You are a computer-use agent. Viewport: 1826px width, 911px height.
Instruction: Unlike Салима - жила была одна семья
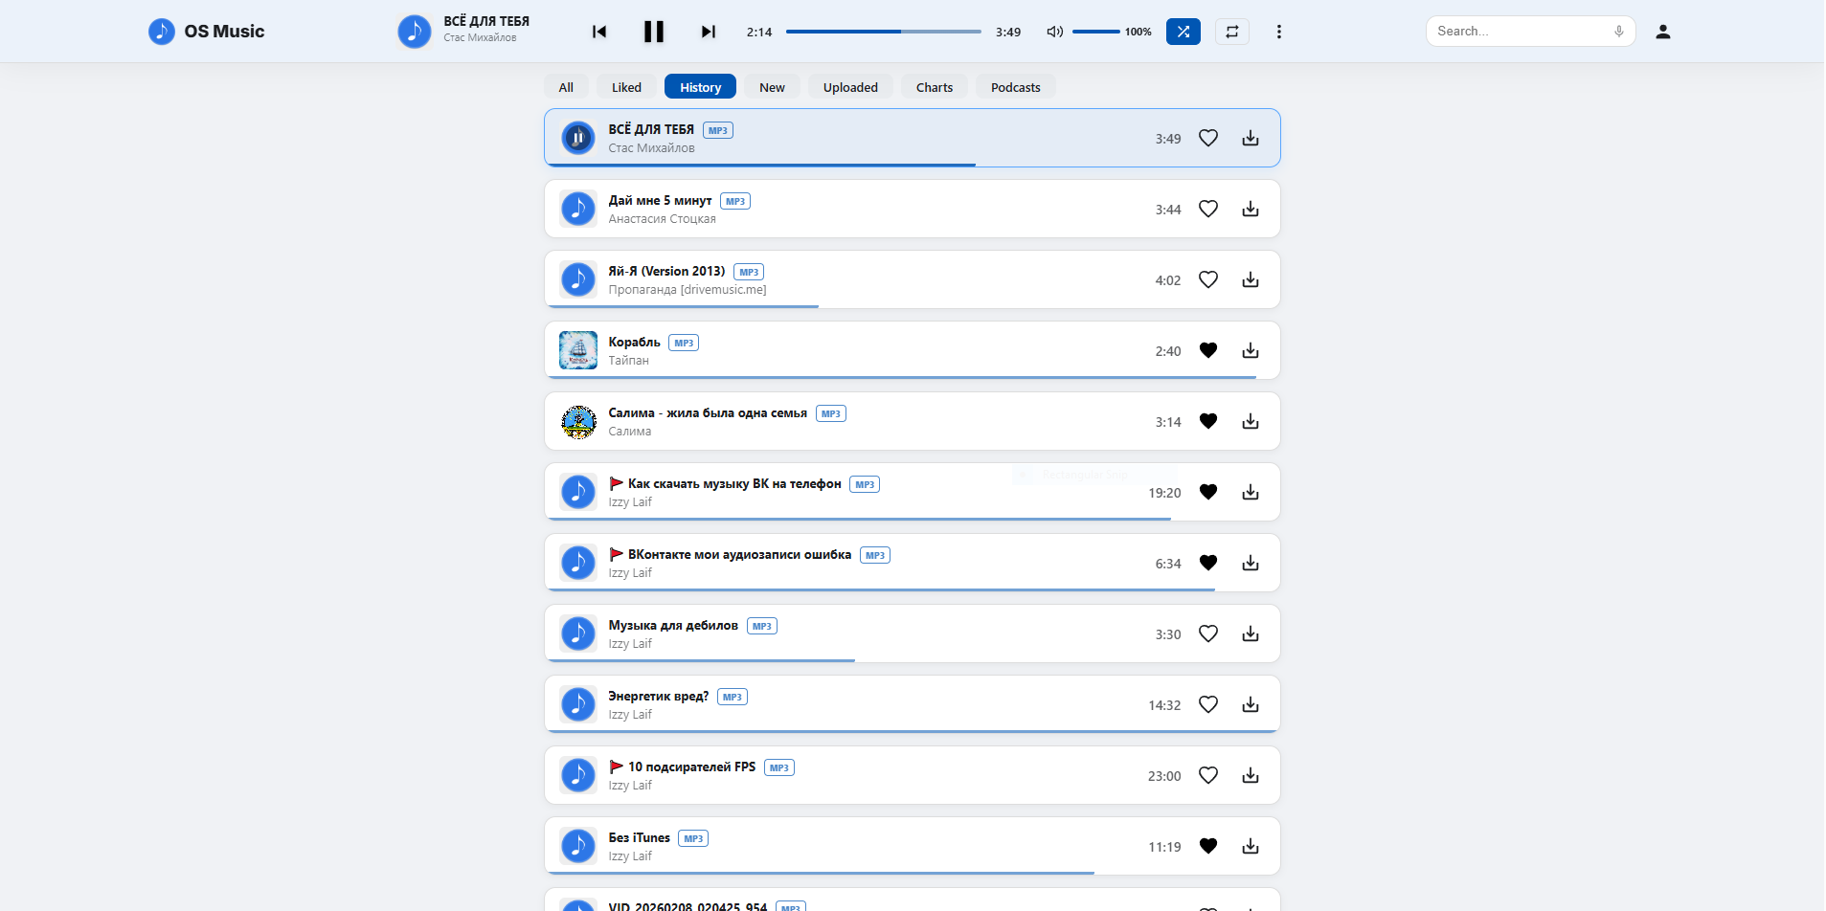click(x=1208, y=421)
